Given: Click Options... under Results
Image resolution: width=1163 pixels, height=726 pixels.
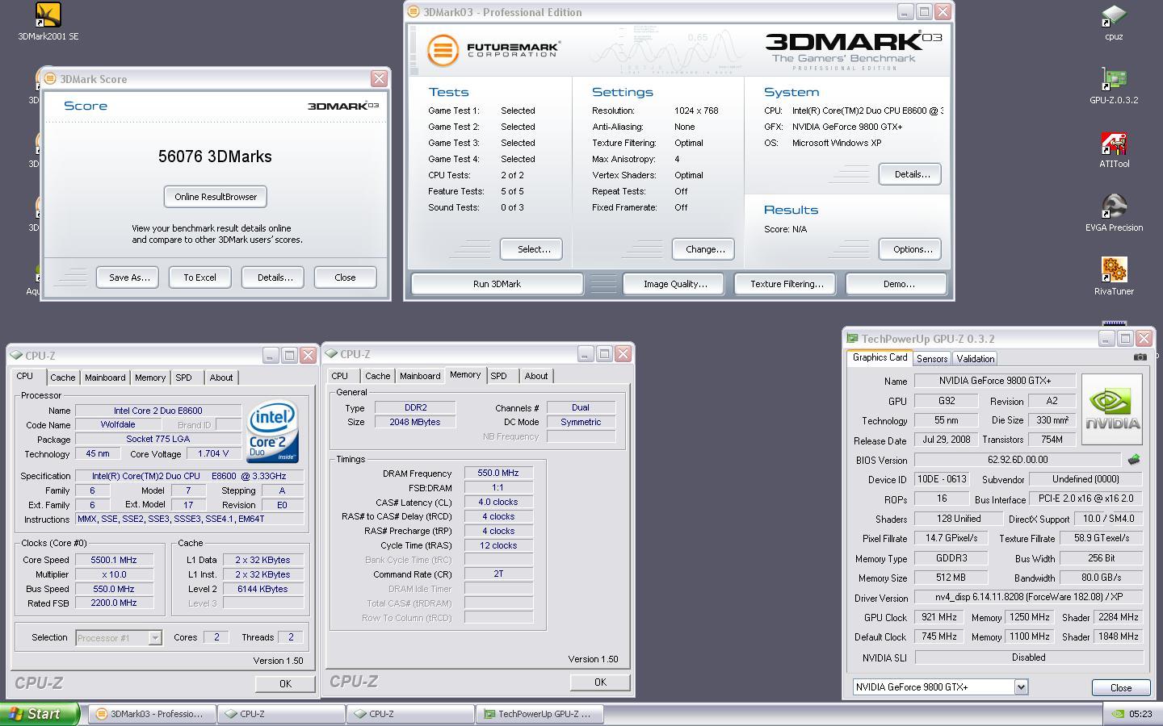Looking at the screenshot, I should (910, 249).
